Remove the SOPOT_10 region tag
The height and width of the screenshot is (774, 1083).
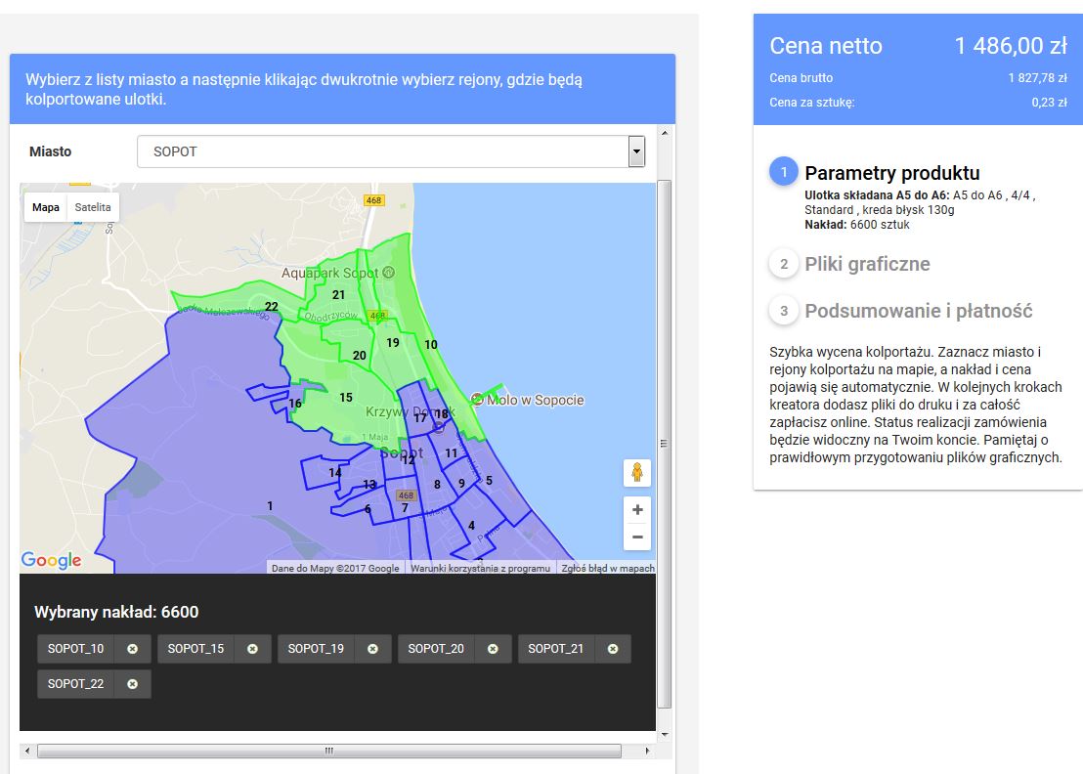pos(132,649)
